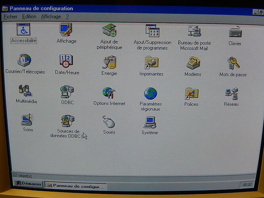Image resolution: width=264 pixels, height=198 pixels.
Task: Select the Courrier/Télécopies icon
Action: click(25, 60)
